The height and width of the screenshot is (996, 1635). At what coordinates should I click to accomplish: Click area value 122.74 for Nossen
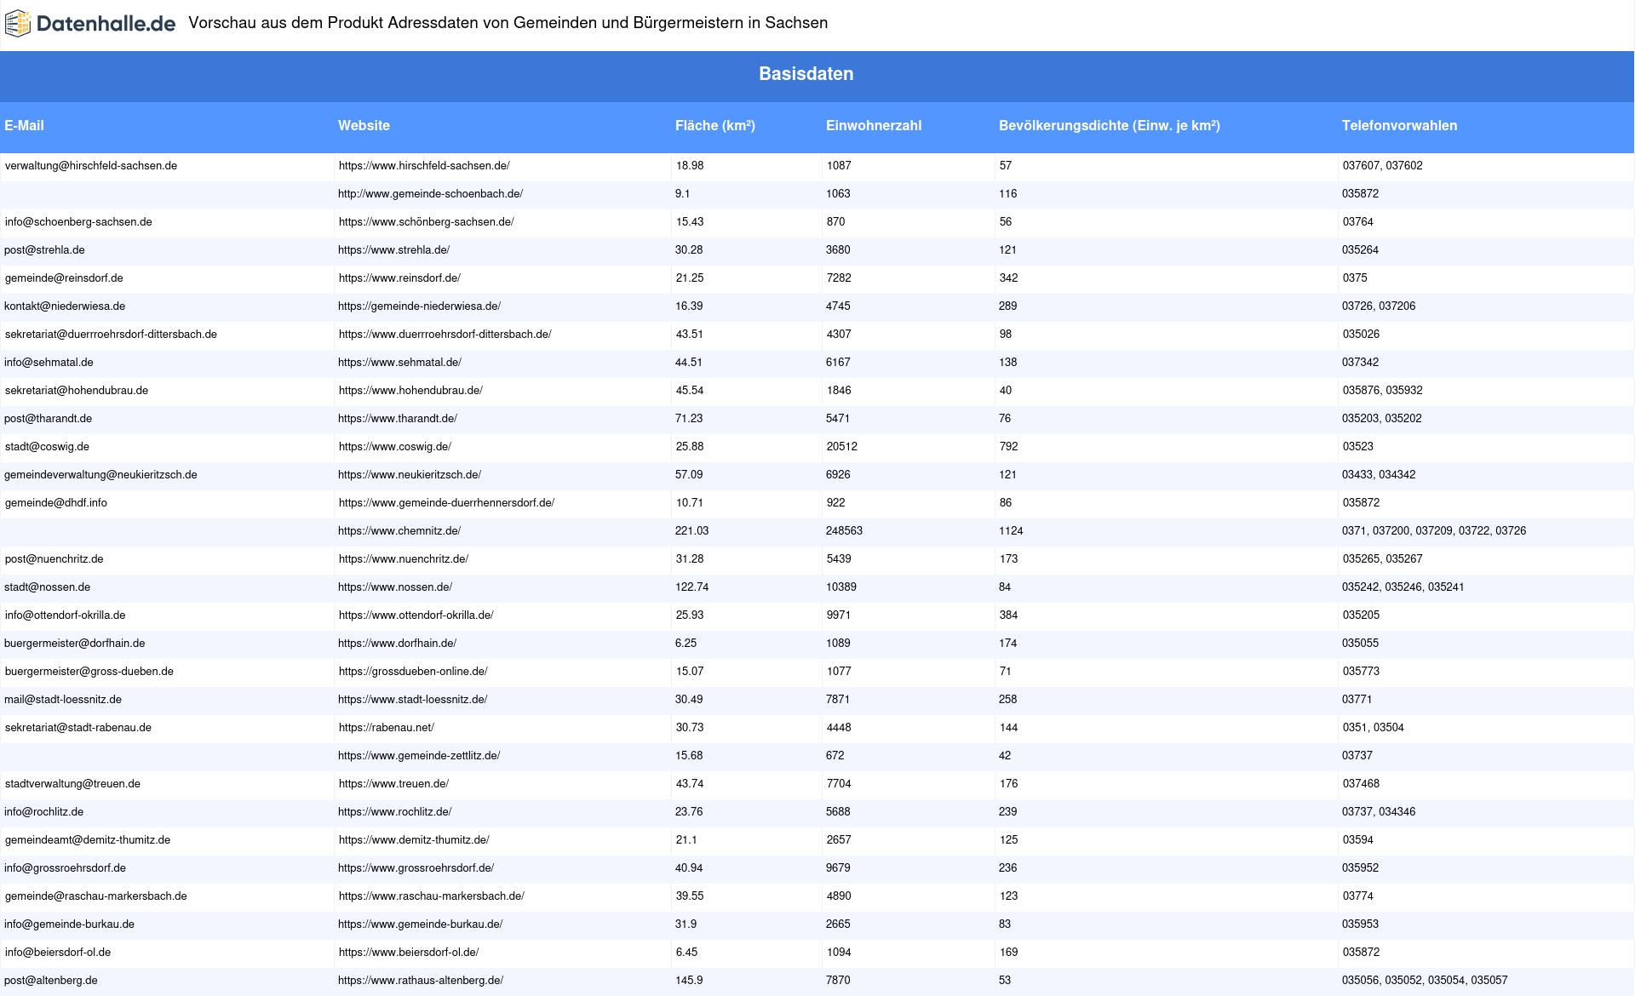pyautogui.click(x=691, y=587)
